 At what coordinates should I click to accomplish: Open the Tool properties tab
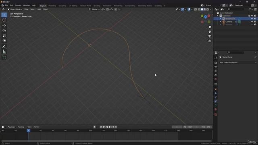pyautogui.click(x=216, y=58)
